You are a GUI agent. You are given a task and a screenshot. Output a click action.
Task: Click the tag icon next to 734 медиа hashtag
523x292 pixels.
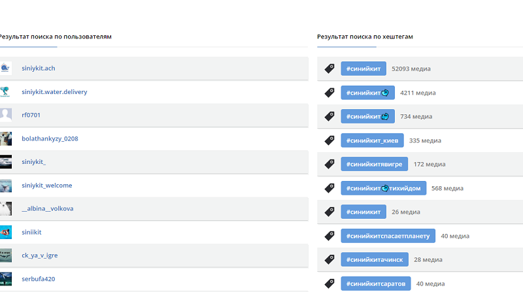329,116
